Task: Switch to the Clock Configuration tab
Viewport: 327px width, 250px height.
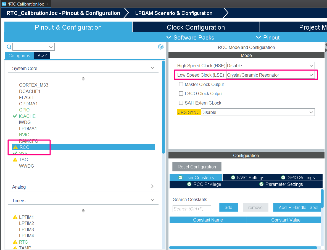Action: [x=196, y=27]
